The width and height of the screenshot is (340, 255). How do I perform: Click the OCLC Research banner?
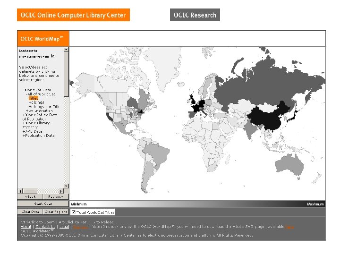[195, 15]
